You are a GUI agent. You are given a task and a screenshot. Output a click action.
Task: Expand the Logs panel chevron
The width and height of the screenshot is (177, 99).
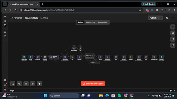(174, 90)
